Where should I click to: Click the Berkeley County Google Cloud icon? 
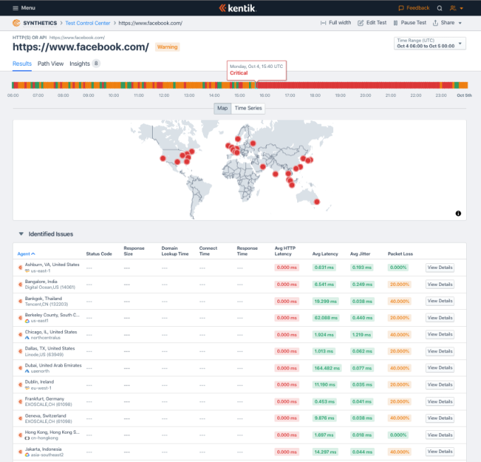pos(27,321)
